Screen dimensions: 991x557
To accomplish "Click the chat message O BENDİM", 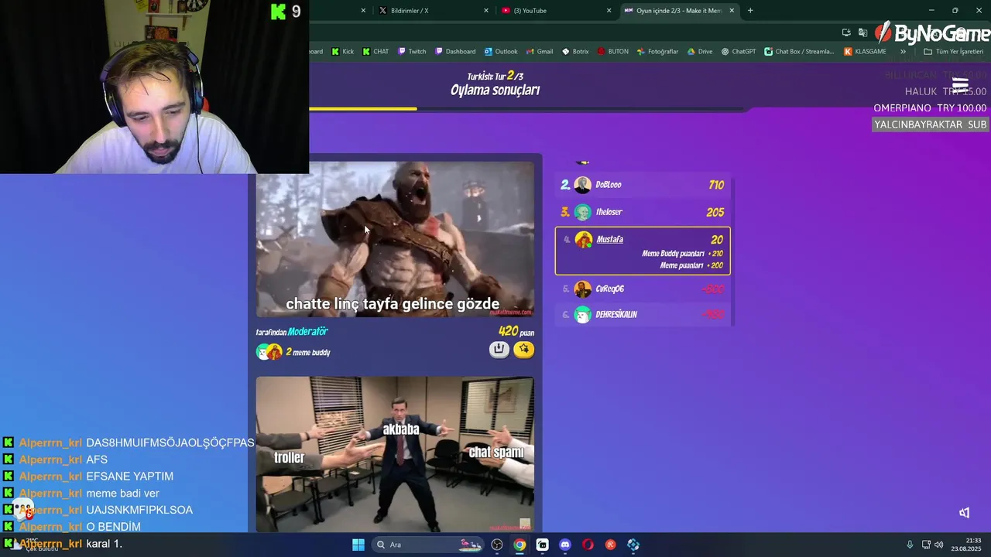I will [114, 527].
